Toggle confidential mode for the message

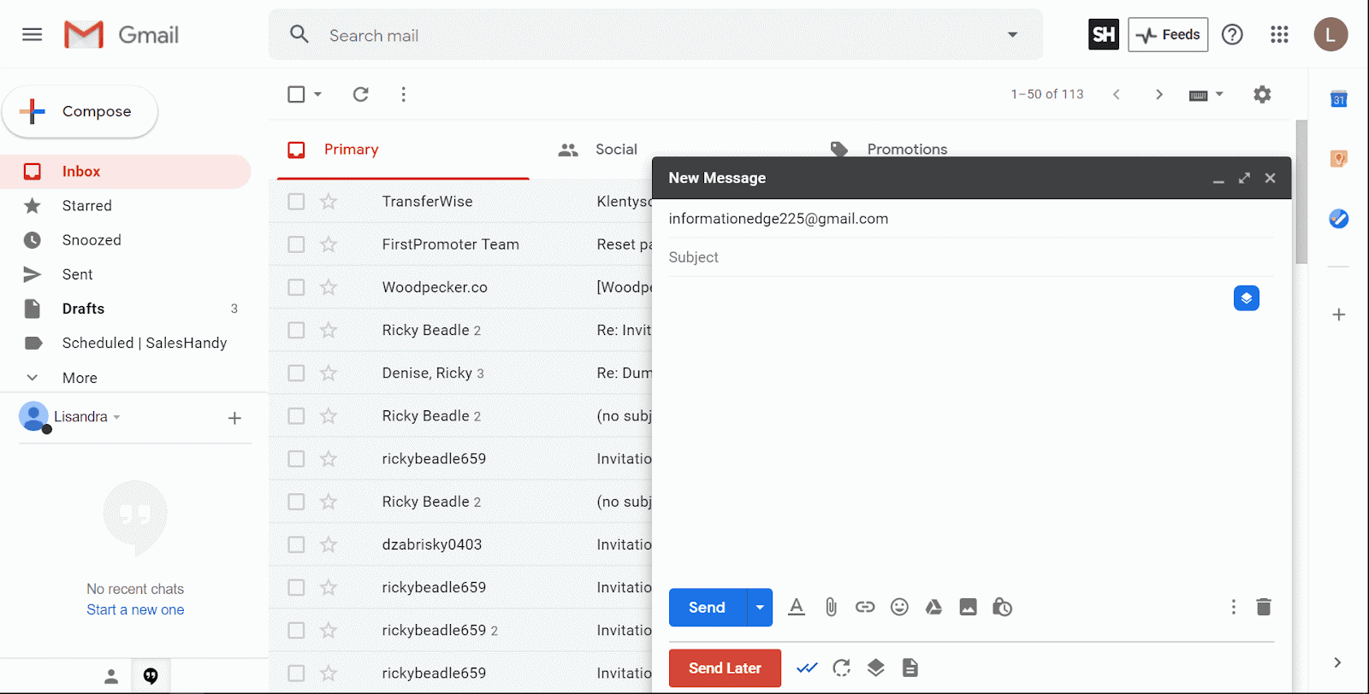pyautogui.click(x=1002, y=607)
